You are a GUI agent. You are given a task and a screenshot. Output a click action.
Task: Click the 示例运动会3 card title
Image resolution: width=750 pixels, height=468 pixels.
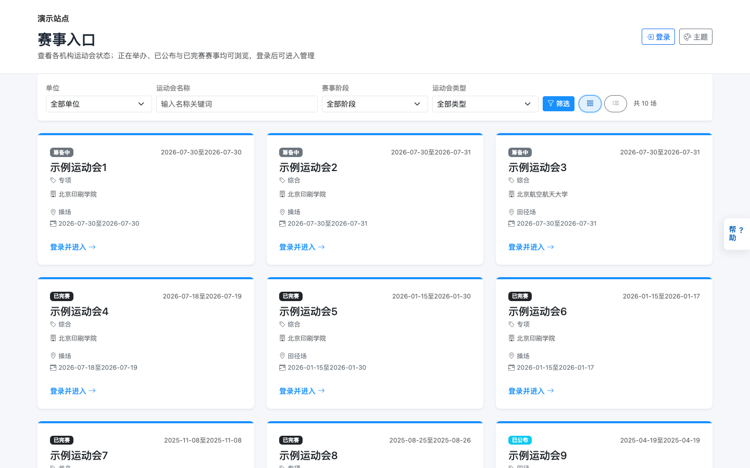pyautogui.click(x=537, y=167)
